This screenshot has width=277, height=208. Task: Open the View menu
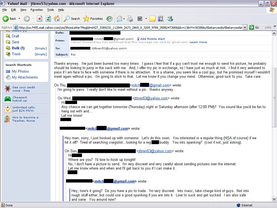point(23,10)
